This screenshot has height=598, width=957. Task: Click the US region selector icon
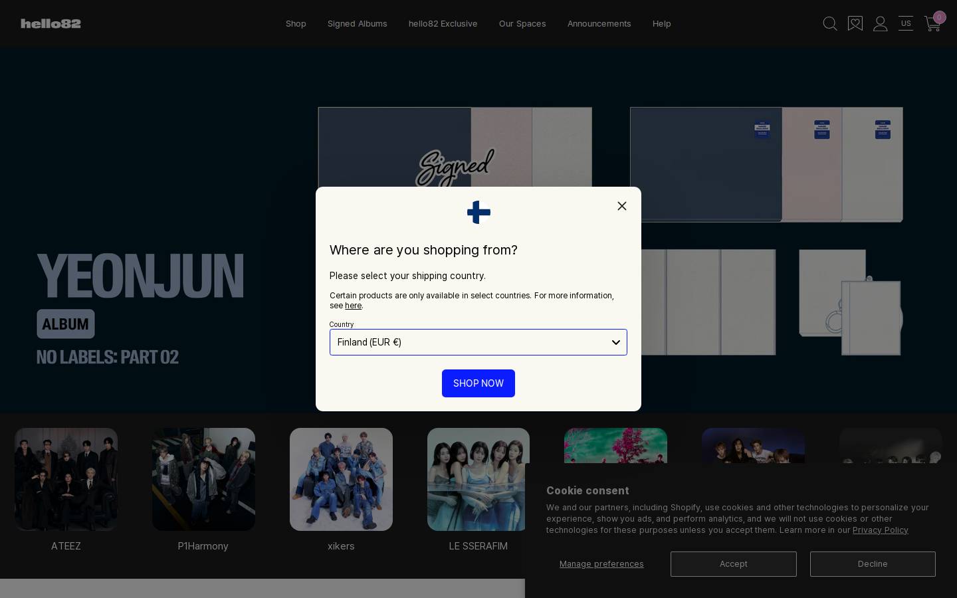906,24
